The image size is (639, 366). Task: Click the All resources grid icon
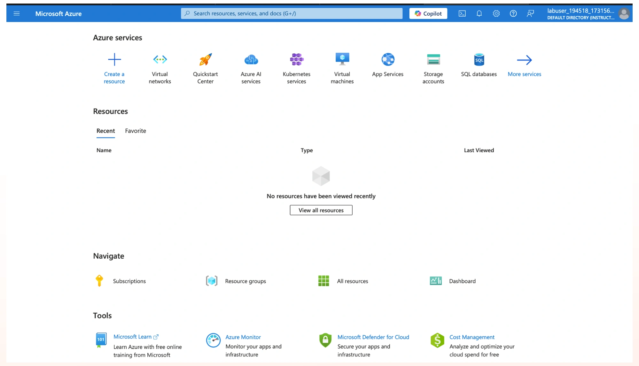coord(323,281)
